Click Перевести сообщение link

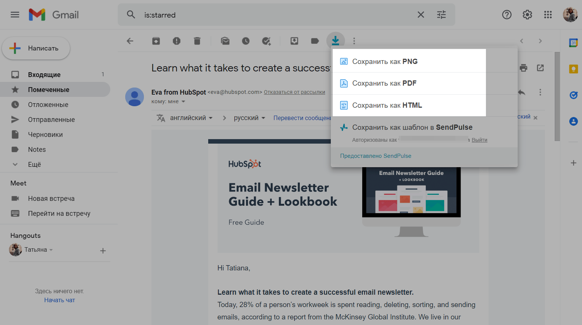click(x=302, y=118)
